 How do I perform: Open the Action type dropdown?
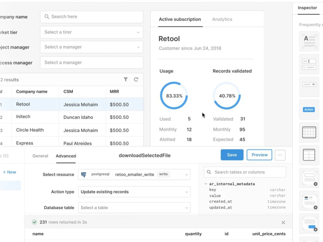point(134,192)
